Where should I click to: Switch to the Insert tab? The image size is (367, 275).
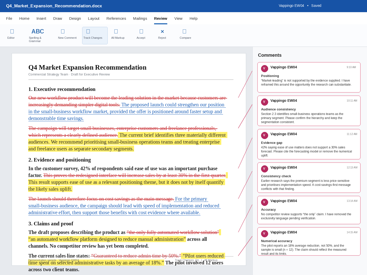tap(41, 18)
